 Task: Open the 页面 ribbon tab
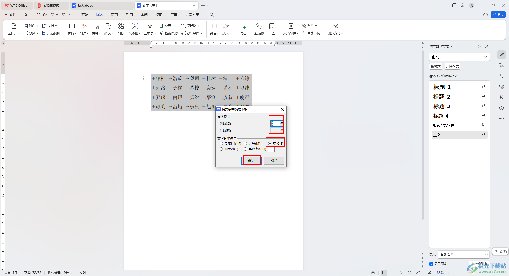tap(115, 15)
